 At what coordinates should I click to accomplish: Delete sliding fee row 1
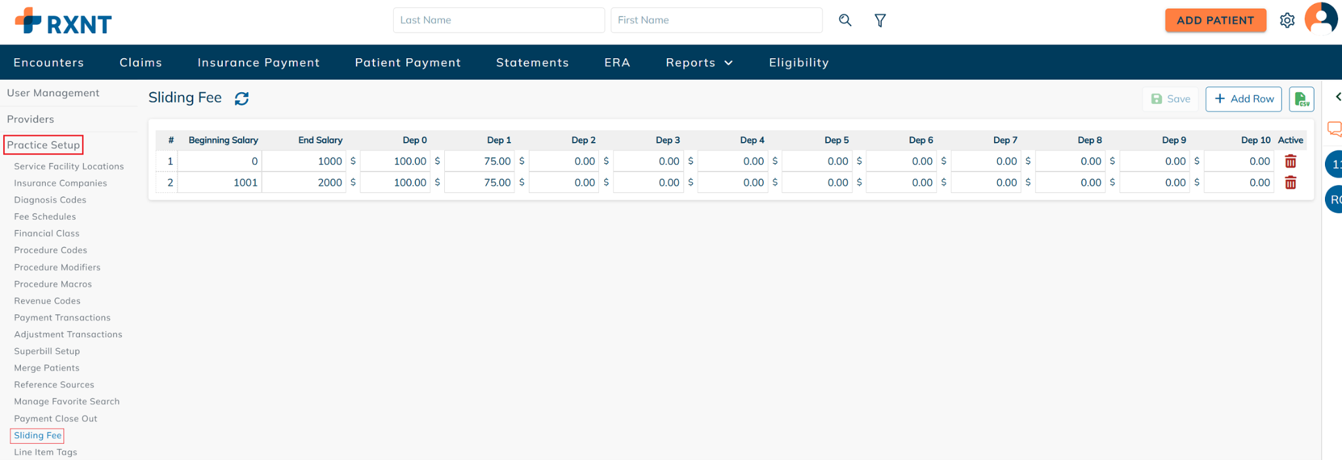[1290, 161]
